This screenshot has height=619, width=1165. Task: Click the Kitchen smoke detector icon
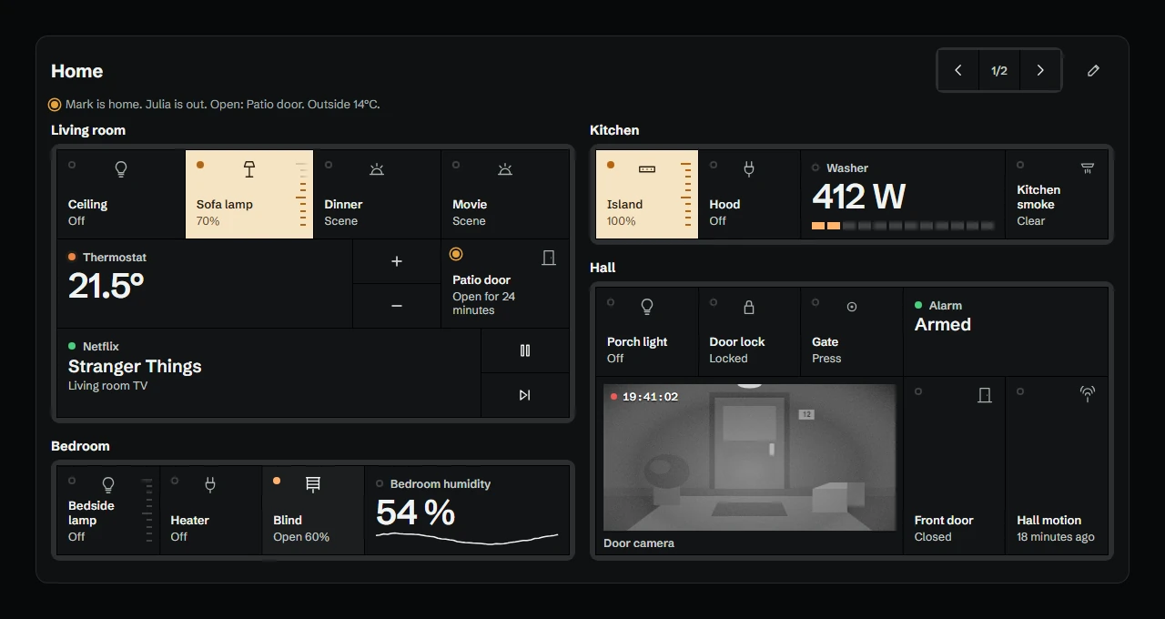point(1087,167)
